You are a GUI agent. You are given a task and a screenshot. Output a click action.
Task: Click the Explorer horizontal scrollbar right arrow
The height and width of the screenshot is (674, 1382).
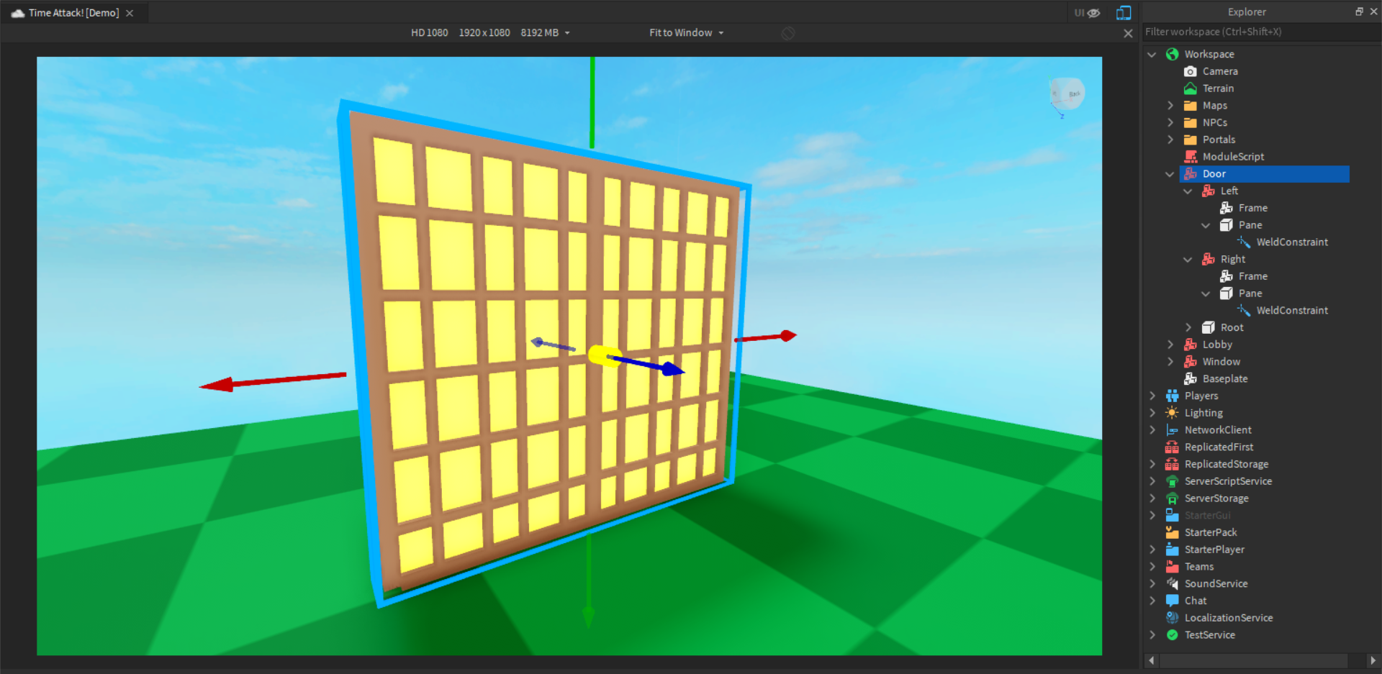point(1373,660)
